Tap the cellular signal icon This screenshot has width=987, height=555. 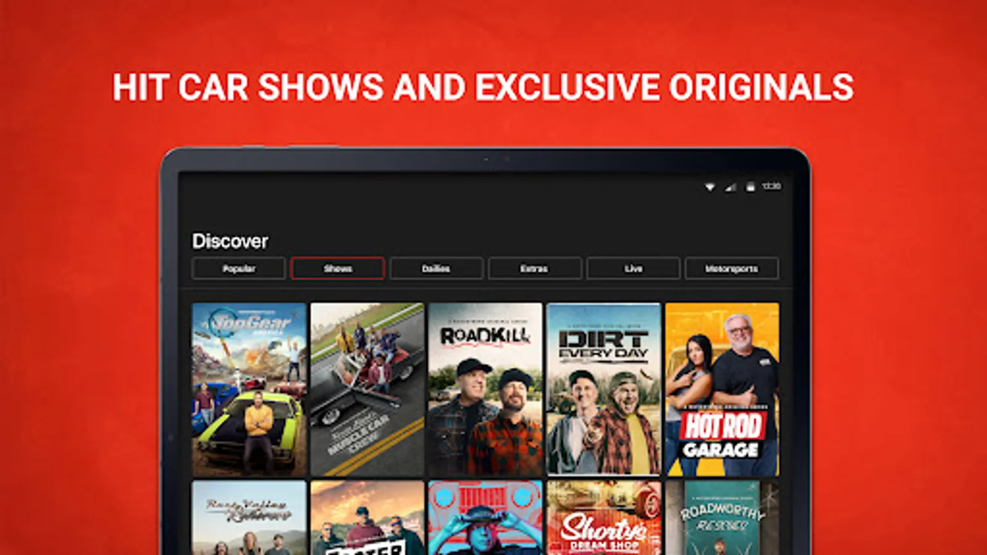pos(730,186)
